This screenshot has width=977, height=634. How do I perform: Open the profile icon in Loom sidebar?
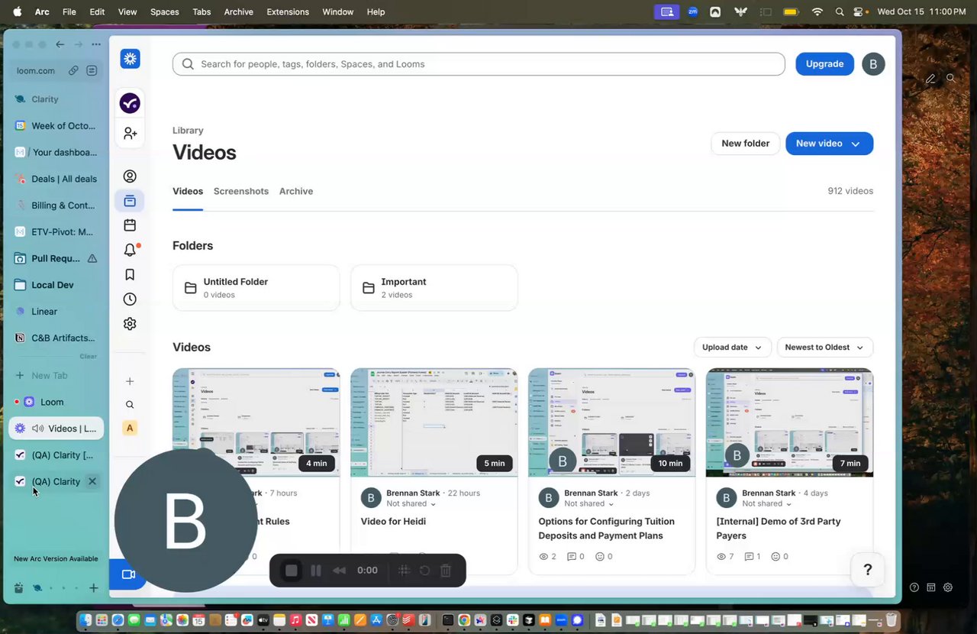[130, 176]
